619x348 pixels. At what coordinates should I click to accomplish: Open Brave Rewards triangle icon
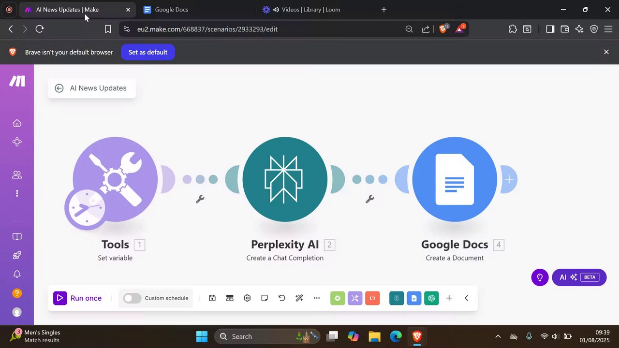pyautogui.click(x=460, y=29)
